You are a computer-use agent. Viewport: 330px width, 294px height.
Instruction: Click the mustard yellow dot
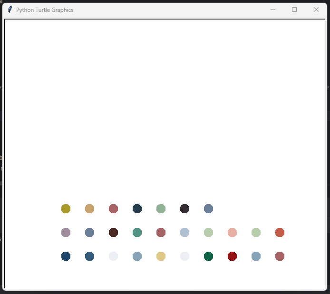click(x=66, y=209)
